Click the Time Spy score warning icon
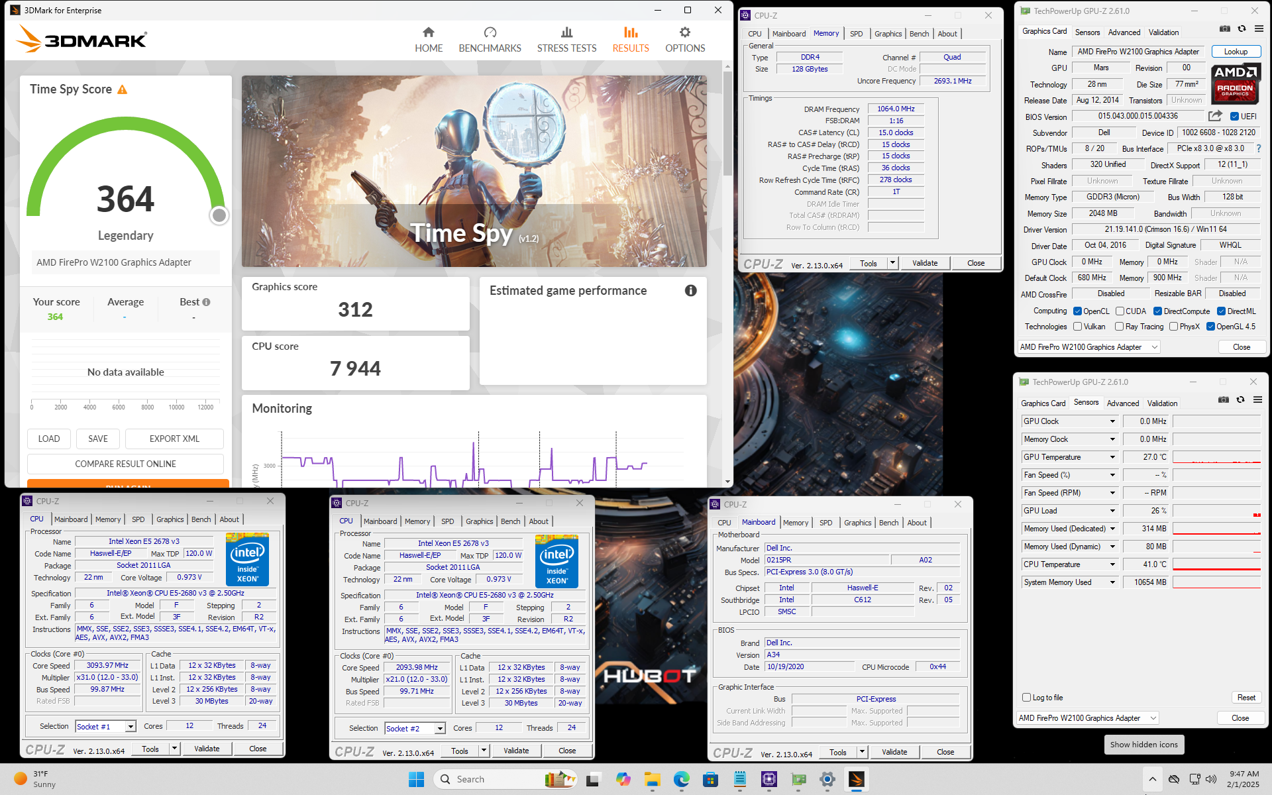The image size is (1272, 795). pos(123,89)
